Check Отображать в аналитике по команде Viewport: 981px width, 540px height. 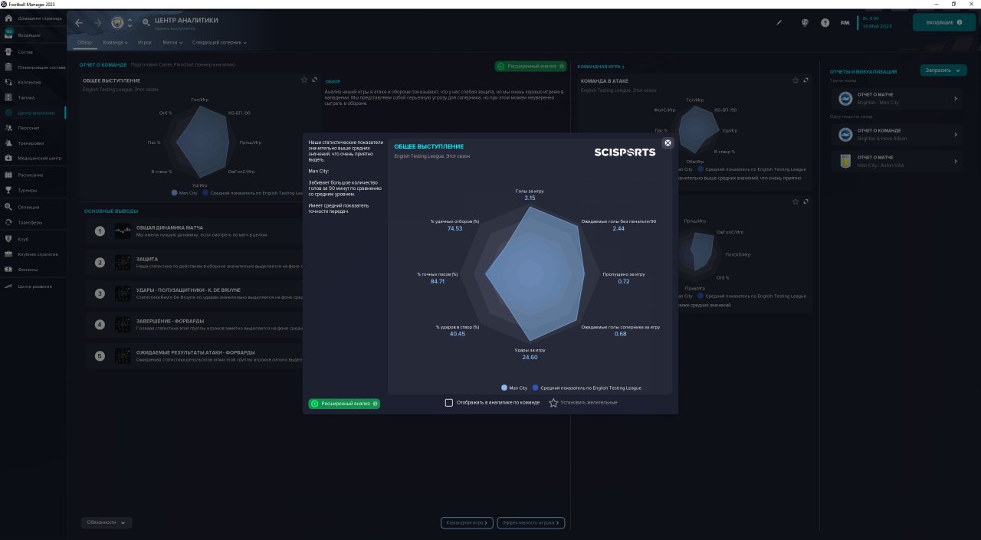click(x=449, y=403)
